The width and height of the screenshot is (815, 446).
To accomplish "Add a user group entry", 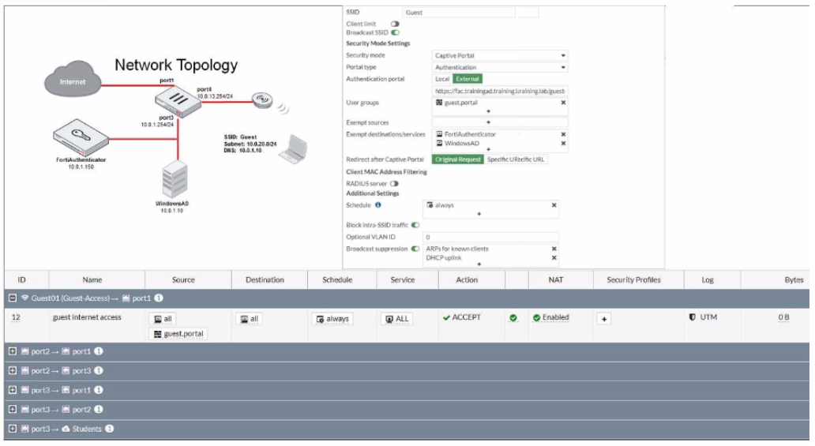I will click(488, 111).
